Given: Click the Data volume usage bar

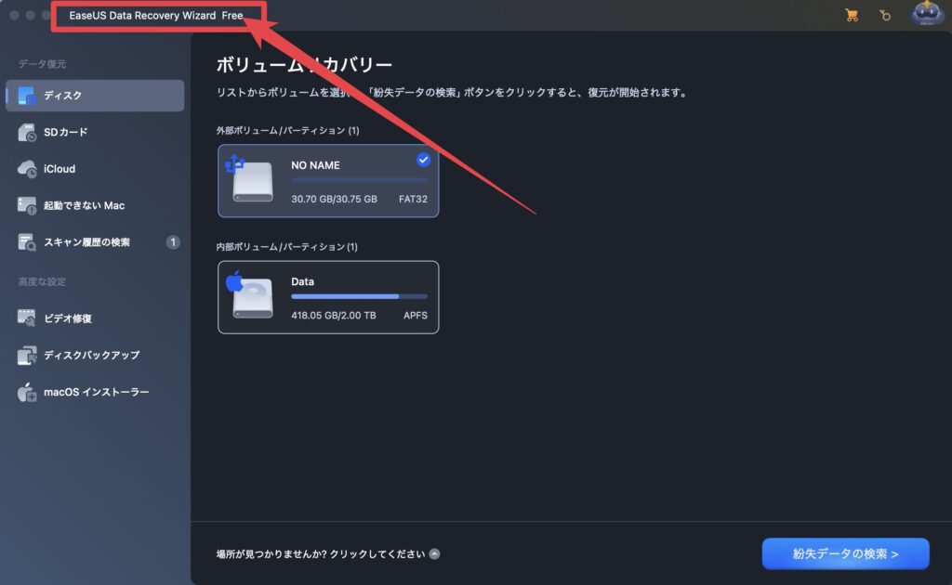Looking at the screenshot, I should (359, 296).
